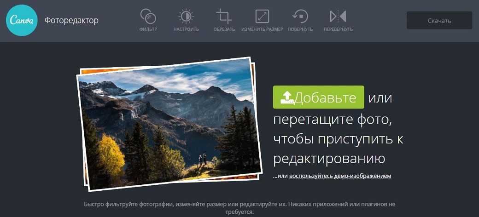Open the Фильтр tool icon
The height and width of the screenshot is (217, 479).
point(148,17)
